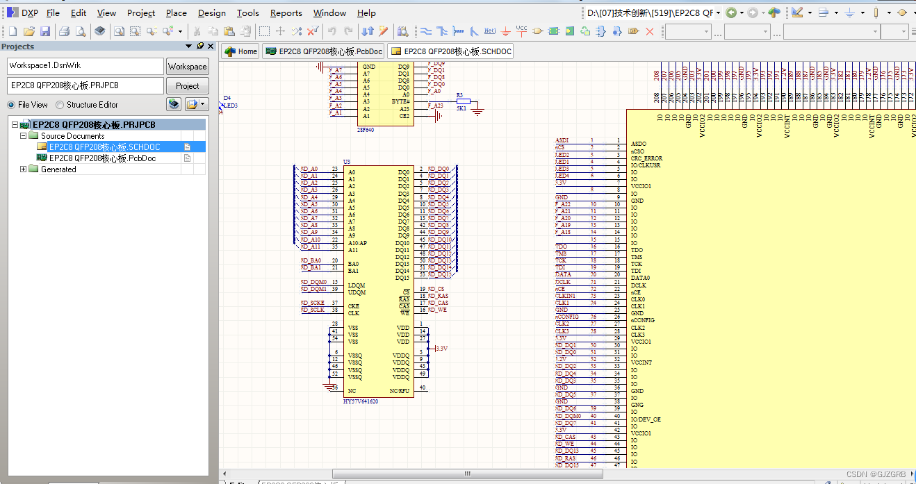Select the Place Wire tool
The image size is (916, 484).
(x=426, y=31)
